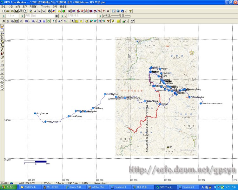Viewport: 238px width, 190px height.
Task: Click the dark circle button beside map field
Action: (56, 16)
